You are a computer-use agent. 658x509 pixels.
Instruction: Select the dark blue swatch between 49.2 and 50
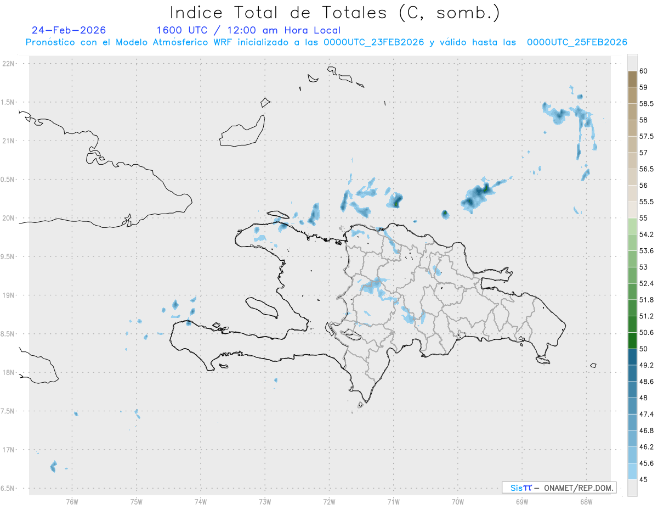[632, 357]
